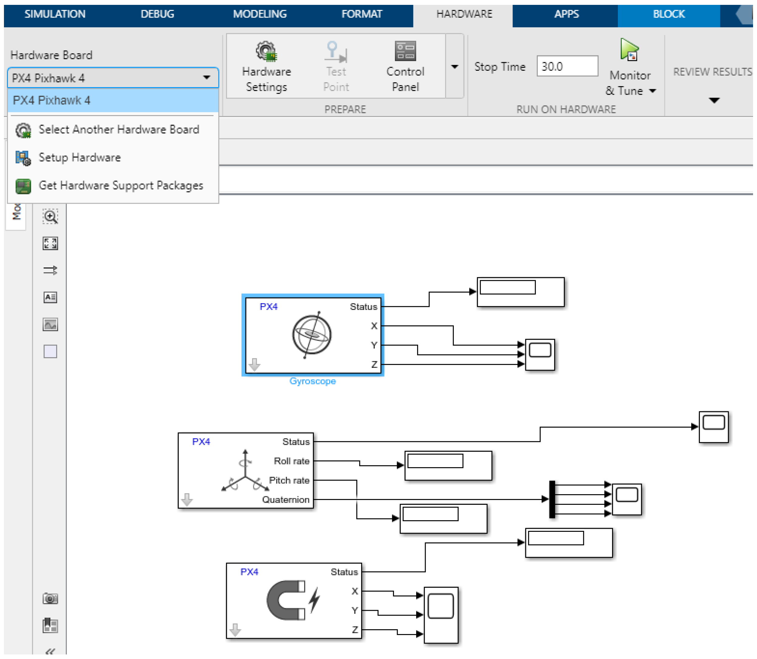
Task: Take a screenshot with the camera icon
Action: click(50, 599)
